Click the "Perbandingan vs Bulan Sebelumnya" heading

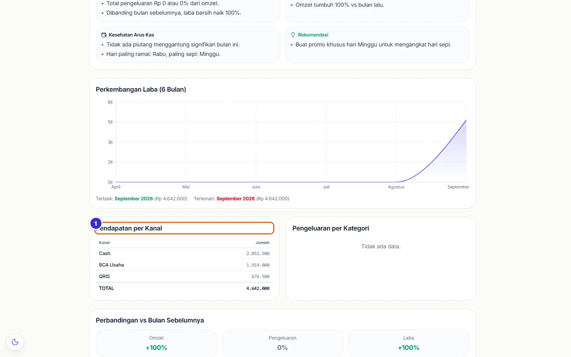(x=150, y=321)
